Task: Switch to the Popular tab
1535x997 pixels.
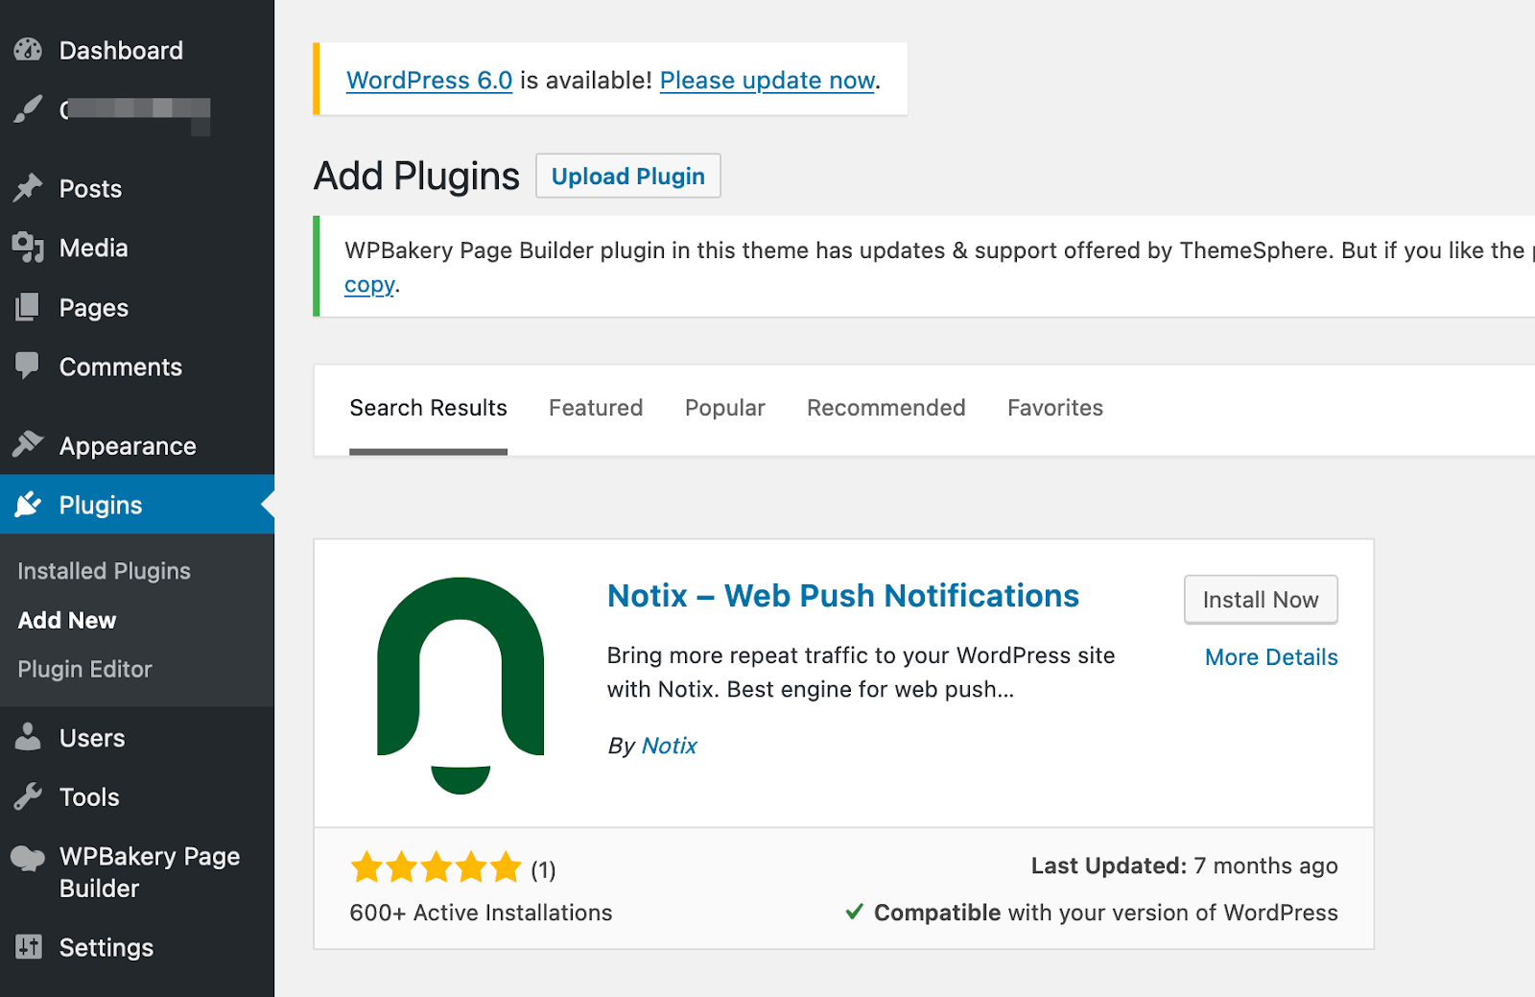Action: (724, 408)
